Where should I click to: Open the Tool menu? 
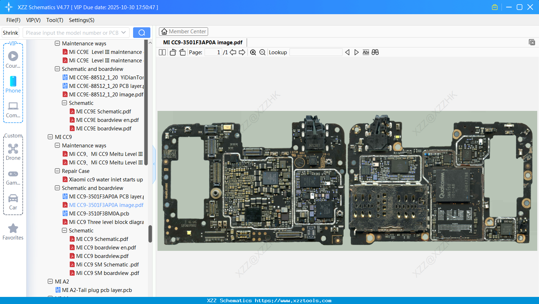pos(55,20)
